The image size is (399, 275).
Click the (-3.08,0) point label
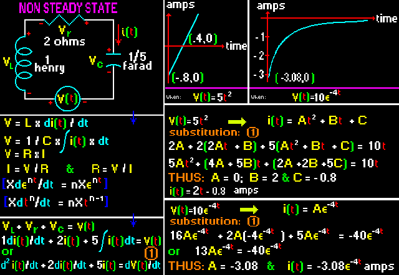pos(295,78)
